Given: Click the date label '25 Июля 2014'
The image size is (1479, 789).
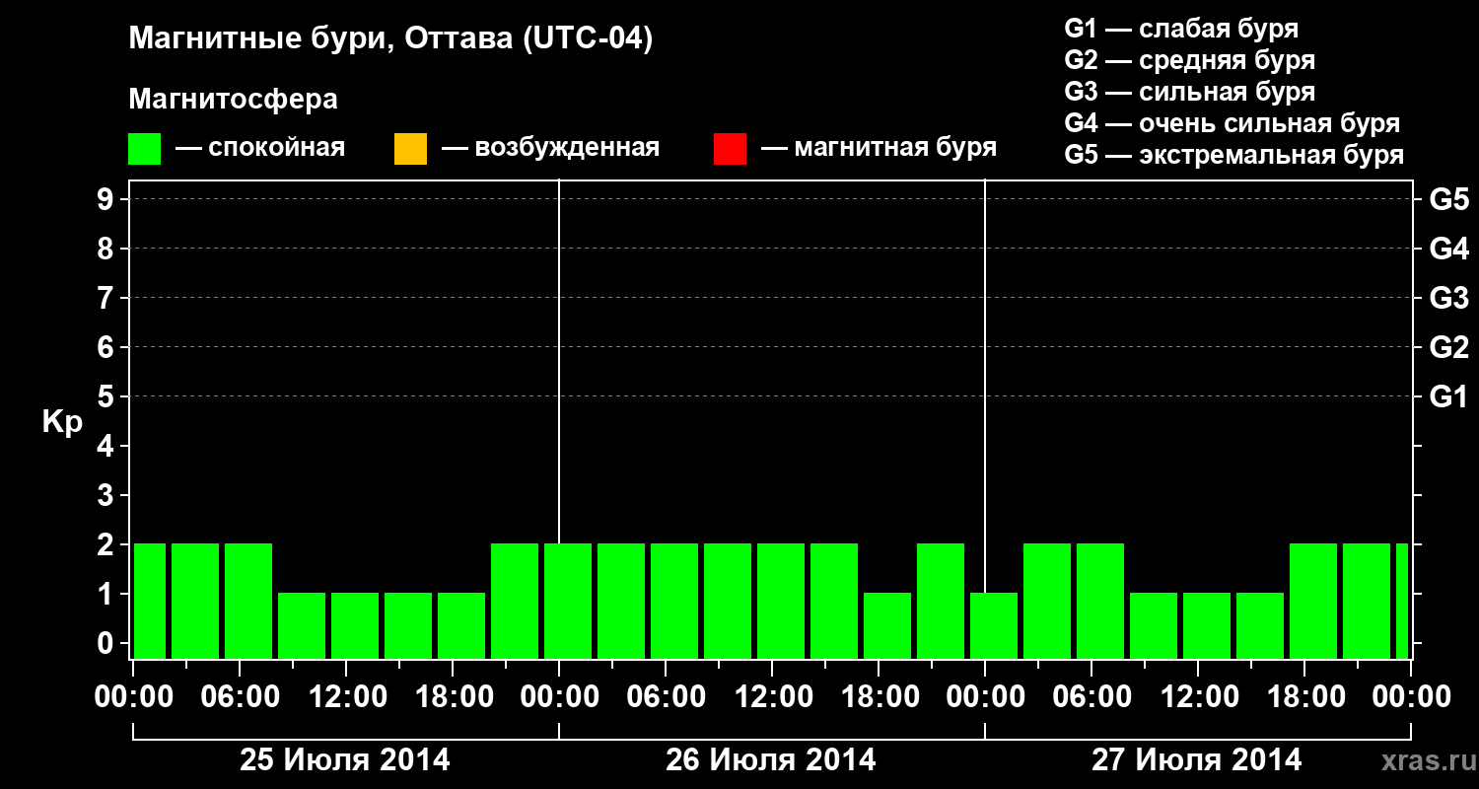Looking at the screenshot, I should [x=345, y=760].
